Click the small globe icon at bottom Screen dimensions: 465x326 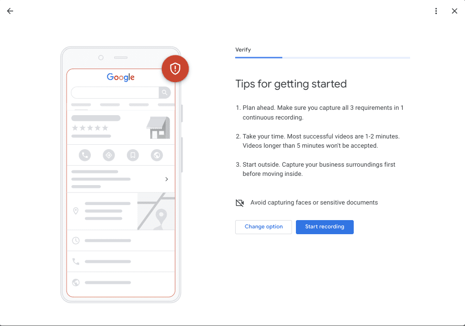76,282
